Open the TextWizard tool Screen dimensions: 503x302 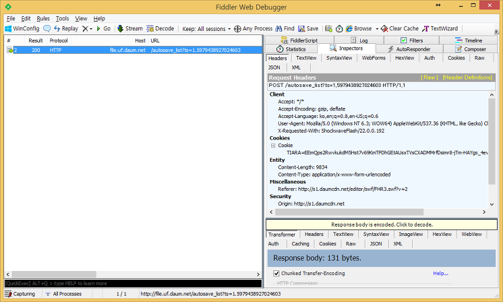coord(440,28)
